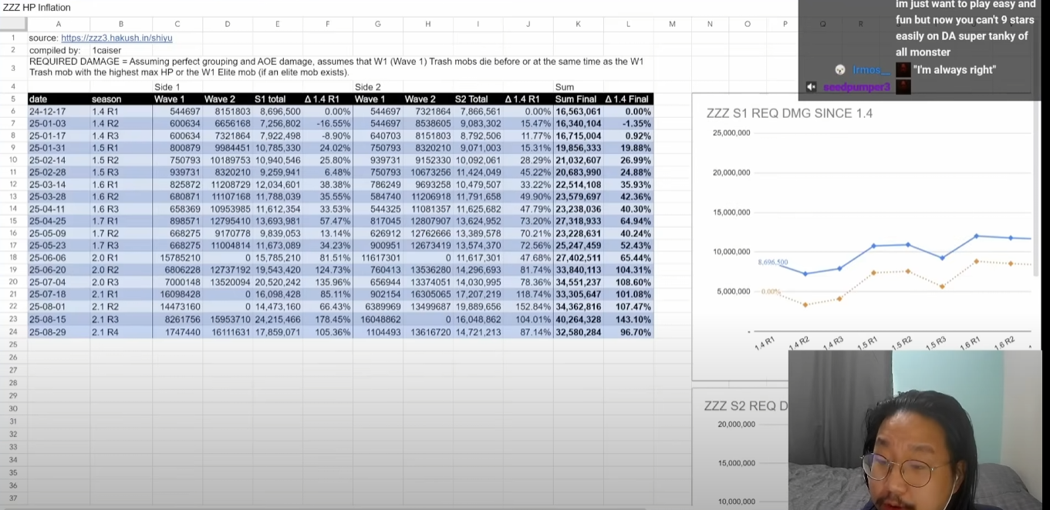Click the S1 total cell '24,215,466'
The width and height of the screenshot is (1050, 510).
click(278, 320)
